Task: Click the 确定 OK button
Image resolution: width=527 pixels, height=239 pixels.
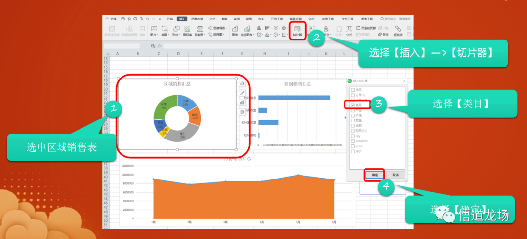Action: (374, 175)
